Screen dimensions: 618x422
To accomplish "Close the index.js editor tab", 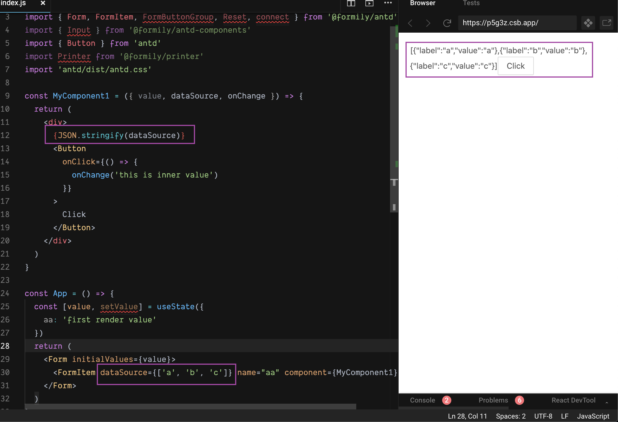I will pos(43,3).
